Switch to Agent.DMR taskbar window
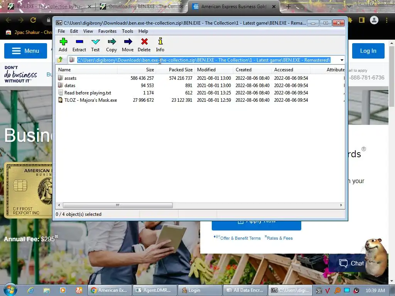The width and height of the screenshot is (395, 296). coord(155,290)
